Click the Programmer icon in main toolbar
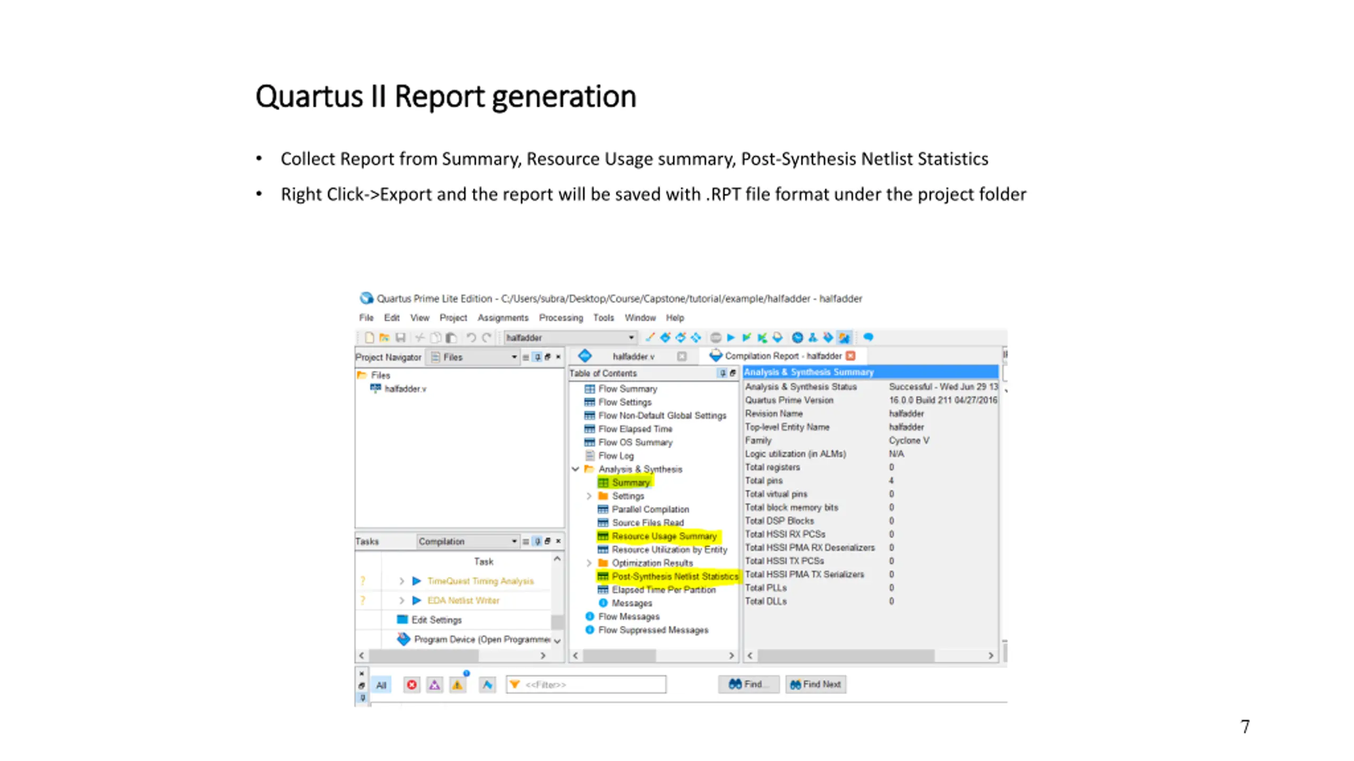Screen dimensions: 1354x761 click(828, 337)
